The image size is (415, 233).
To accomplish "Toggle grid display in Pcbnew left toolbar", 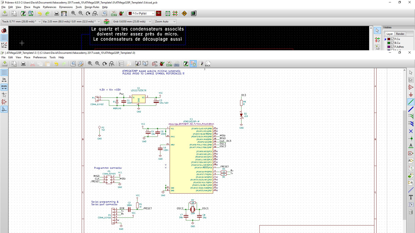I will (x=4, y=38).
